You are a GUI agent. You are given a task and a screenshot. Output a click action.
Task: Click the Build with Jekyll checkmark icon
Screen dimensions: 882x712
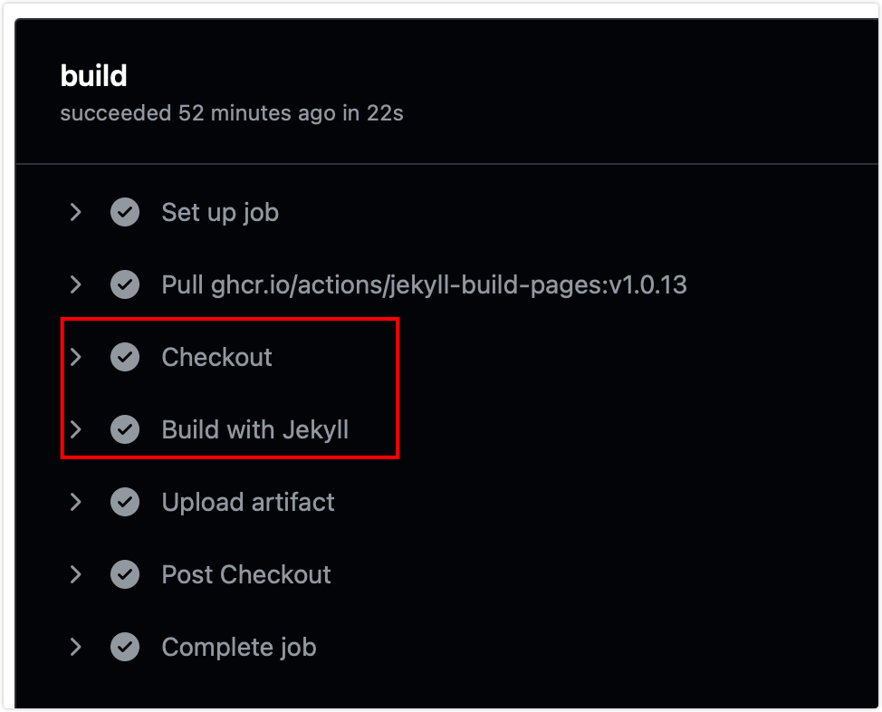[125, 429]
